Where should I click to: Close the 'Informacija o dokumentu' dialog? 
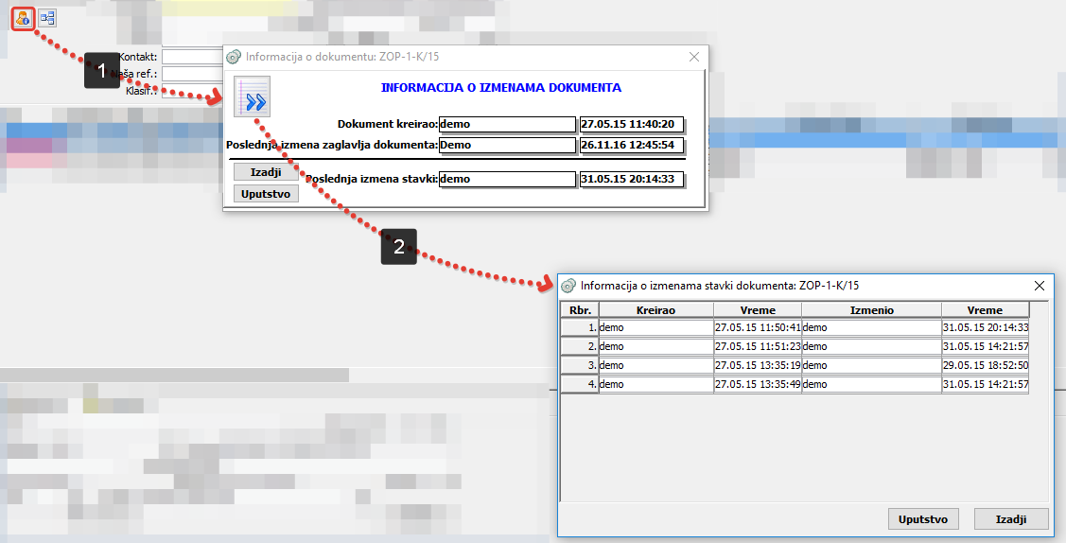(x=693, y=57)
